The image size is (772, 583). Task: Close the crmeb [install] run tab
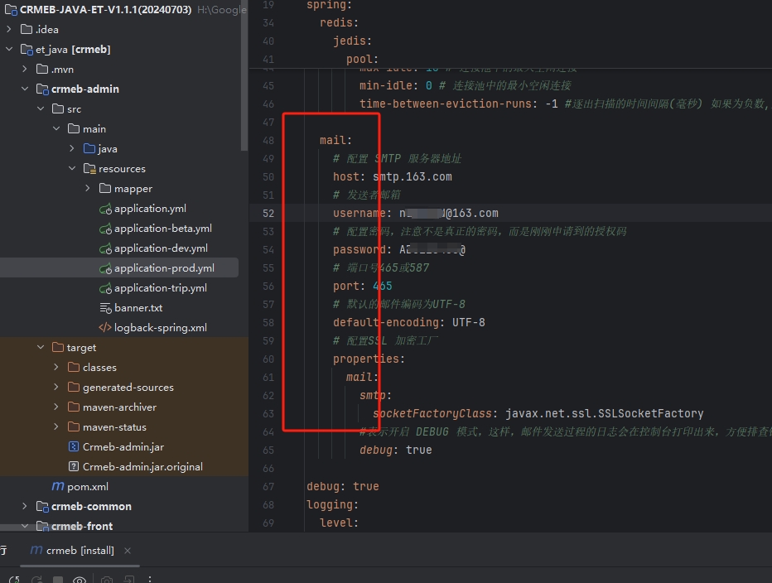pyautogui.click(x=128, y=551)
